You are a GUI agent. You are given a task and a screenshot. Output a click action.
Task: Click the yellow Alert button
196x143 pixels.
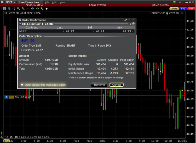point(174,9)
